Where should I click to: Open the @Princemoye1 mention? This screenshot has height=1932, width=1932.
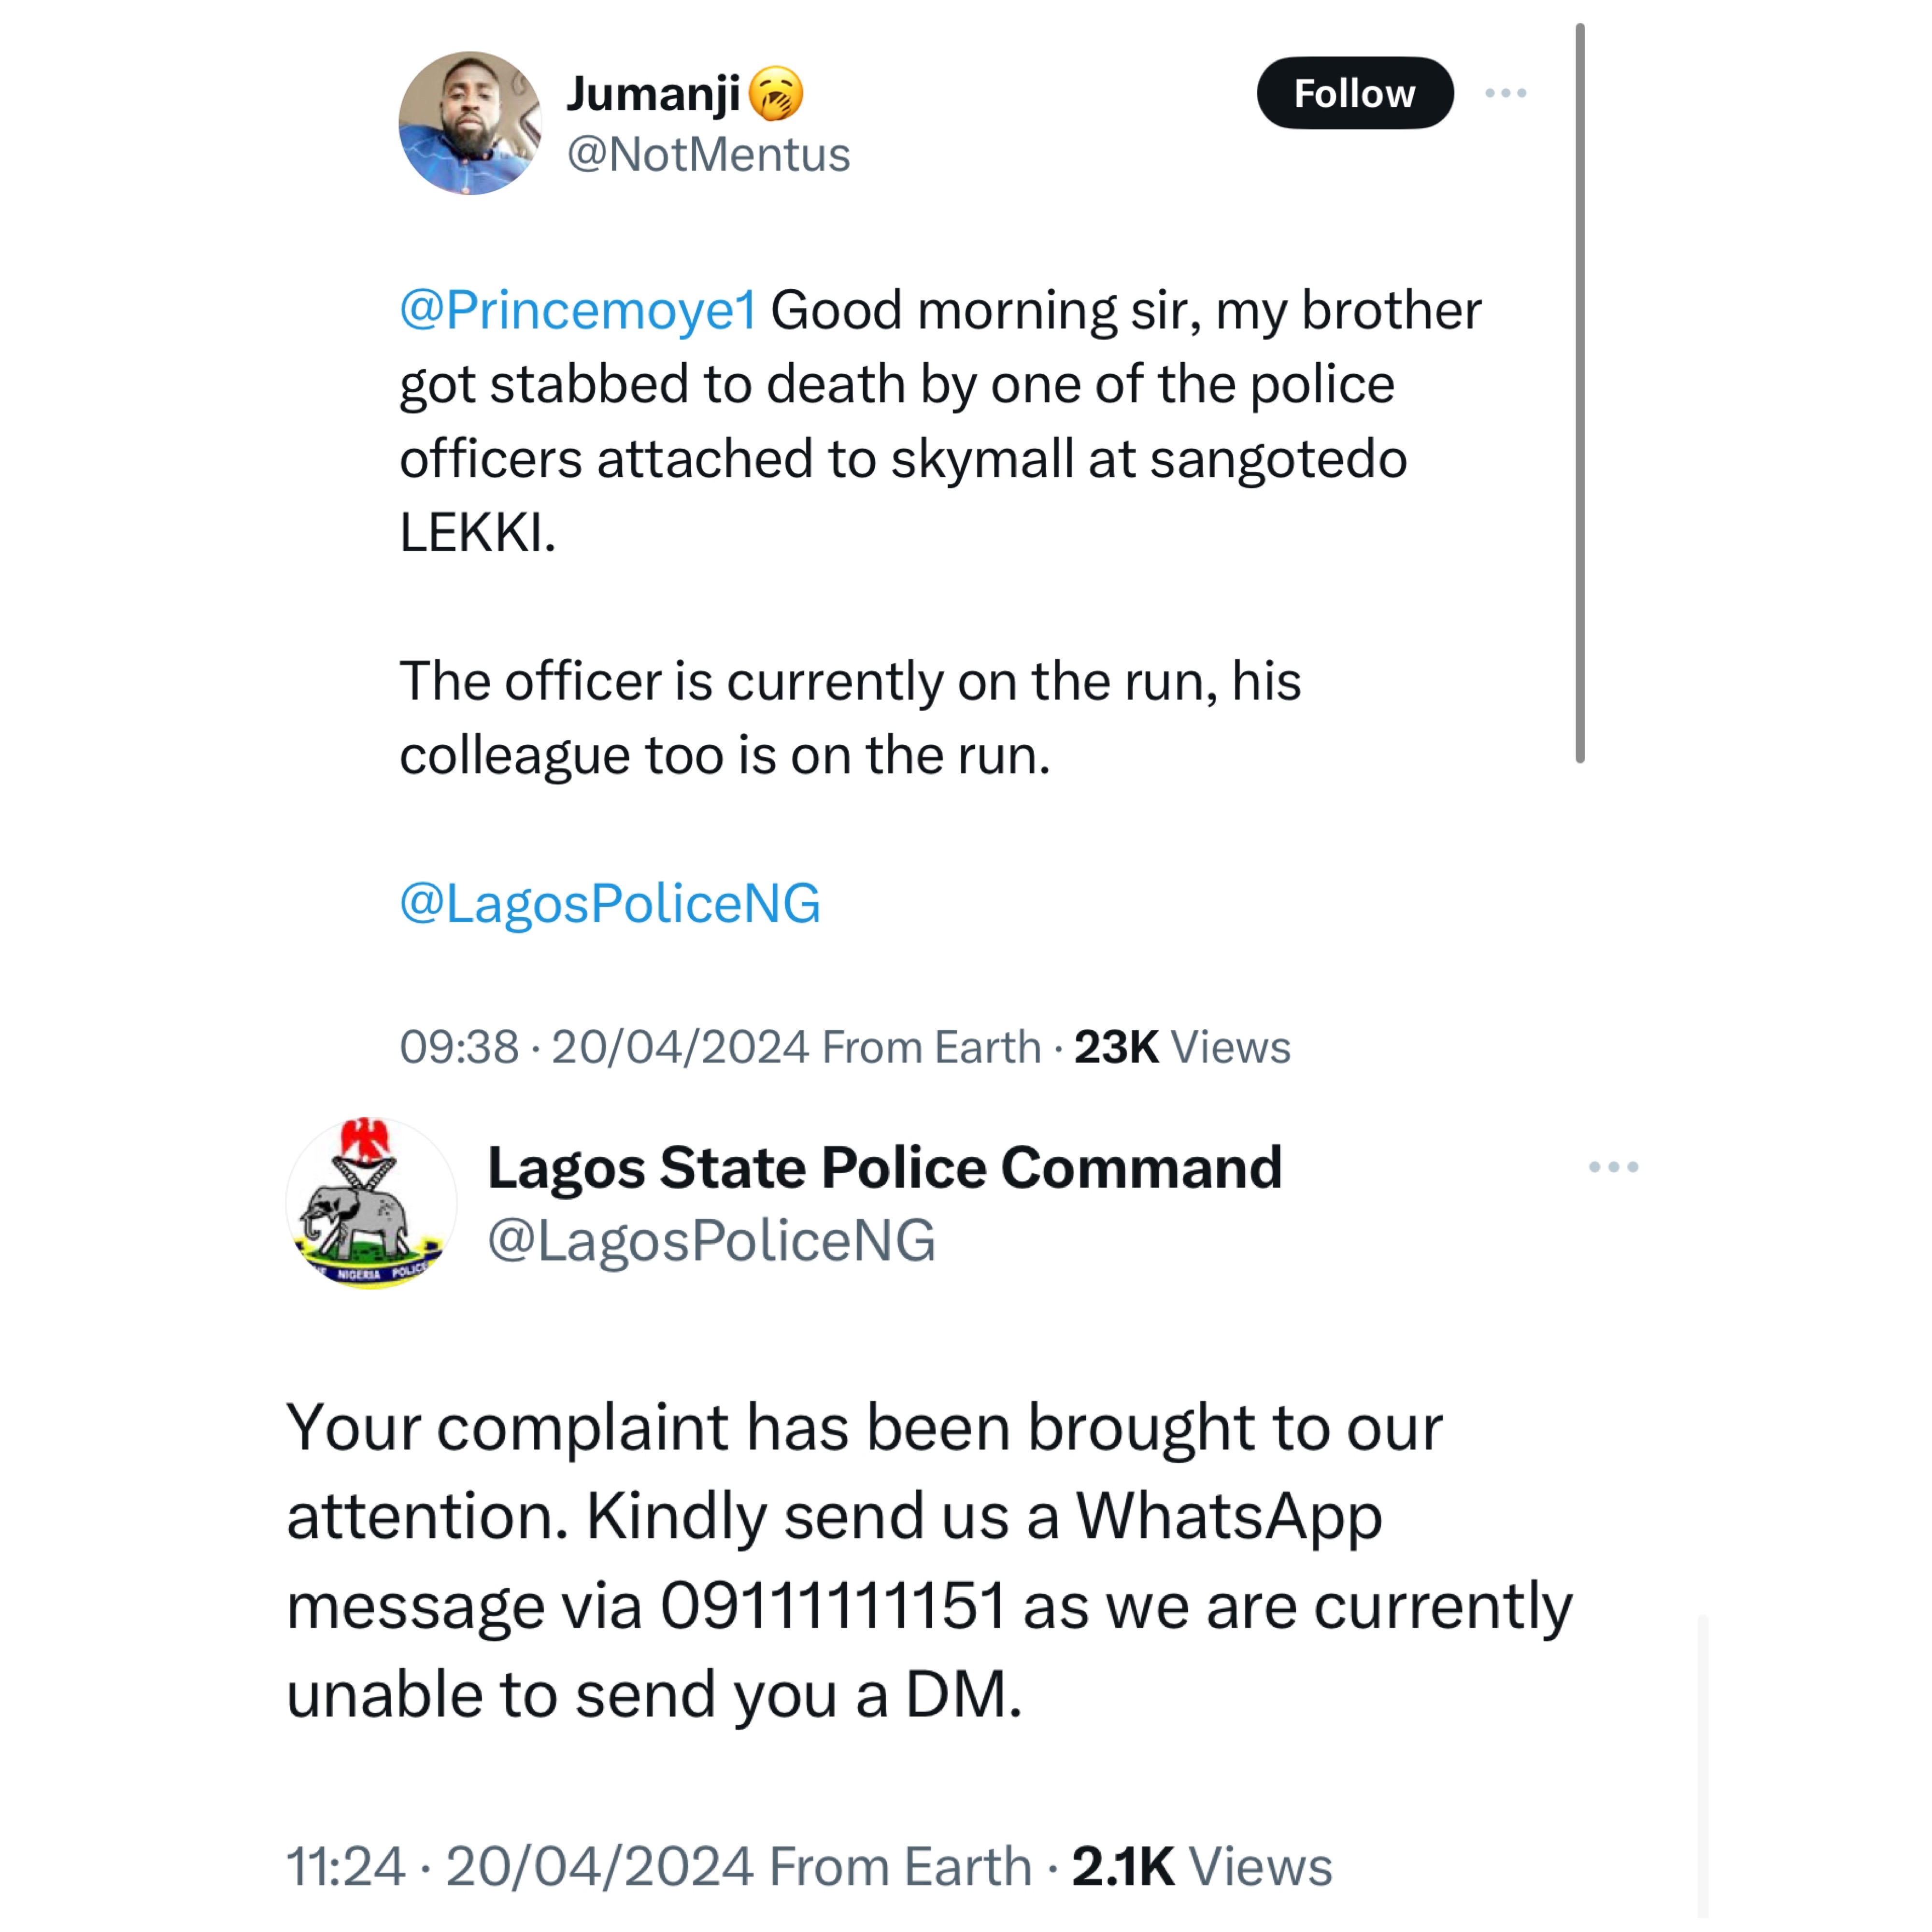pos(578,310)
